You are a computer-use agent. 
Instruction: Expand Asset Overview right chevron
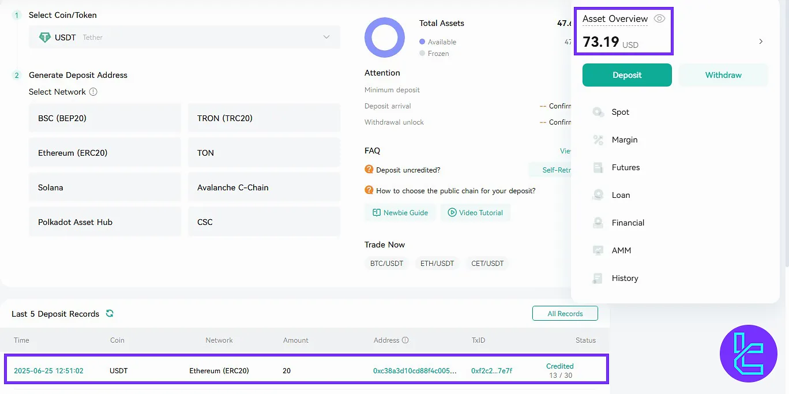coord(761,42)
